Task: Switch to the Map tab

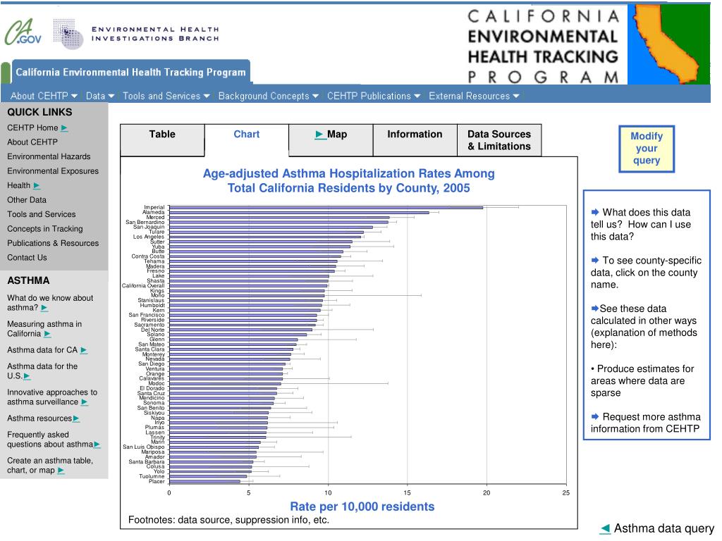Action: [331, 140]
